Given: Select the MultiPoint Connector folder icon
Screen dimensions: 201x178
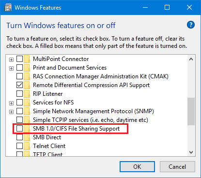Looking at the screenshot, I should (x=27, y=59).
